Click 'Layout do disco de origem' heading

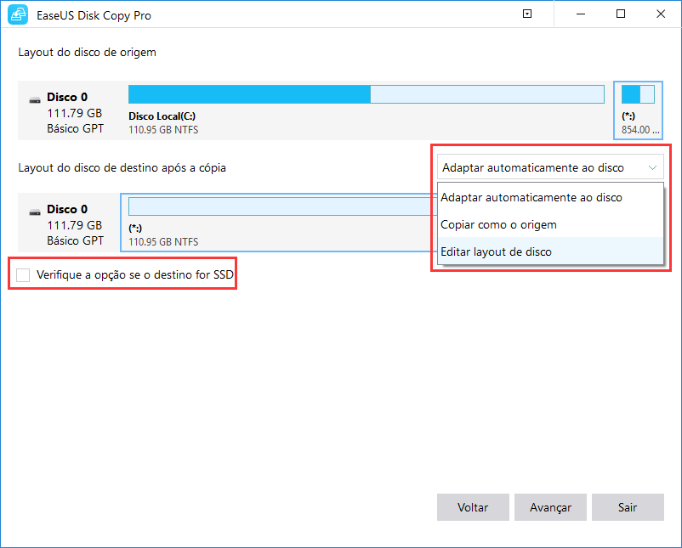click(x=87, y=52)
